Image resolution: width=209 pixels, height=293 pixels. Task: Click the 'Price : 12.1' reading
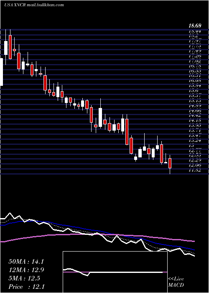point(26,286)
